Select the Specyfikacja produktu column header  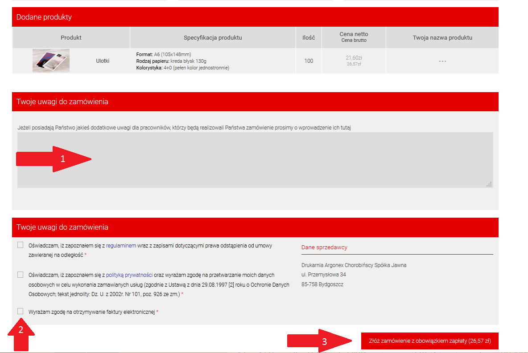[x=213, y=38]
